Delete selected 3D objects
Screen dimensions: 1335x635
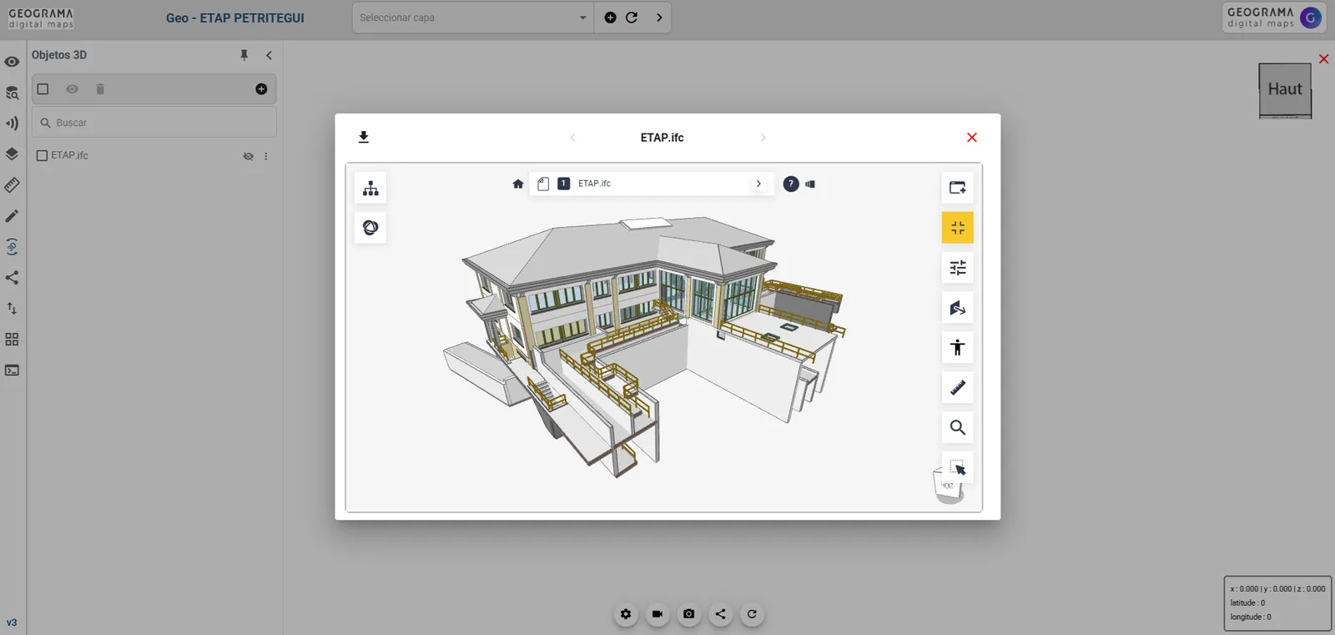pos(100,89)
